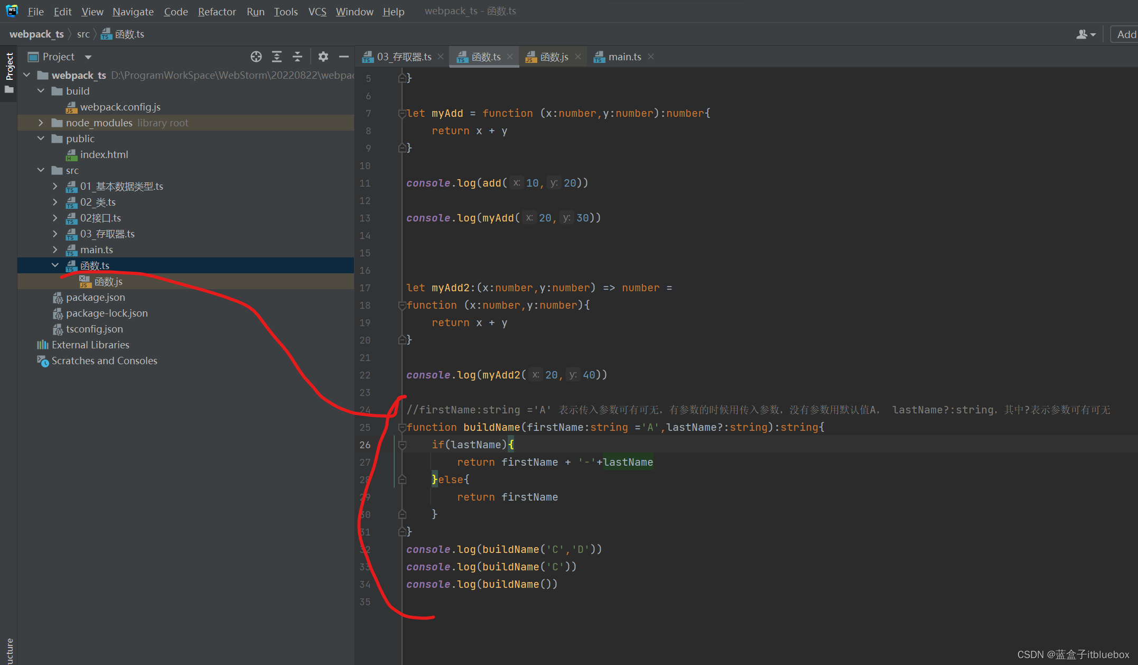Open the VCS menu

coord(317,12)
